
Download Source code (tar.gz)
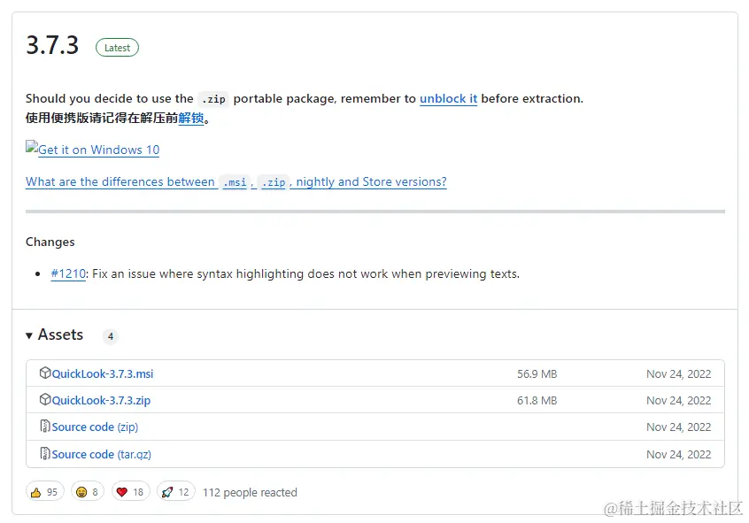[x=101, y=455]
